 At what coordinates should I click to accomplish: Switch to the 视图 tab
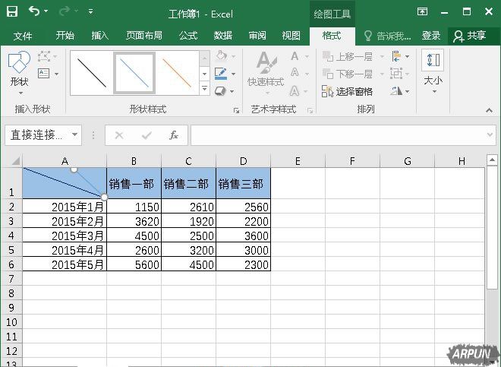(291, 35)
